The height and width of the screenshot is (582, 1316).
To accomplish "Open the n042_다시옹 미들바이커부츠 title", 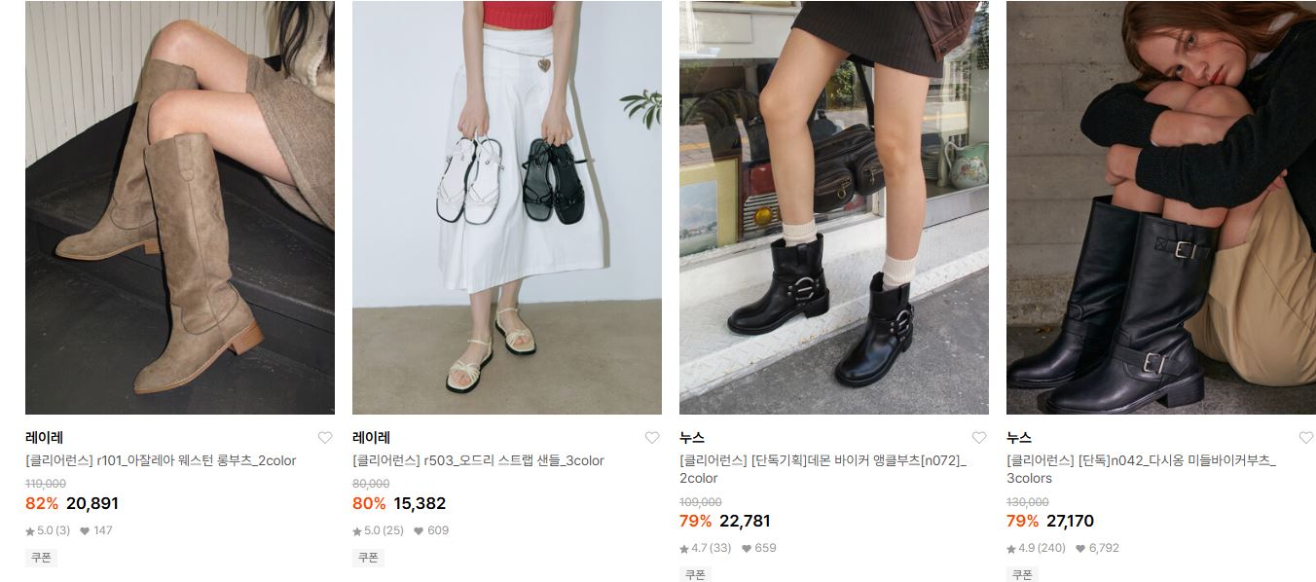I will pos(1141,469).
